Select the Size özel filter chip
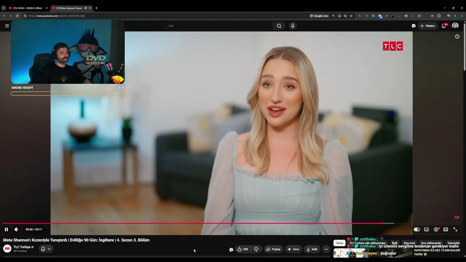Viewport: 466px width, 262px height. (x=409, y=243)
